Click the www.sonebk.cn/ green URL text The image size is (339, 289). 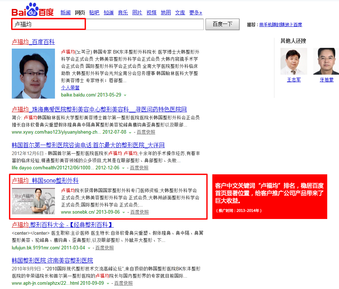point(78,212)
